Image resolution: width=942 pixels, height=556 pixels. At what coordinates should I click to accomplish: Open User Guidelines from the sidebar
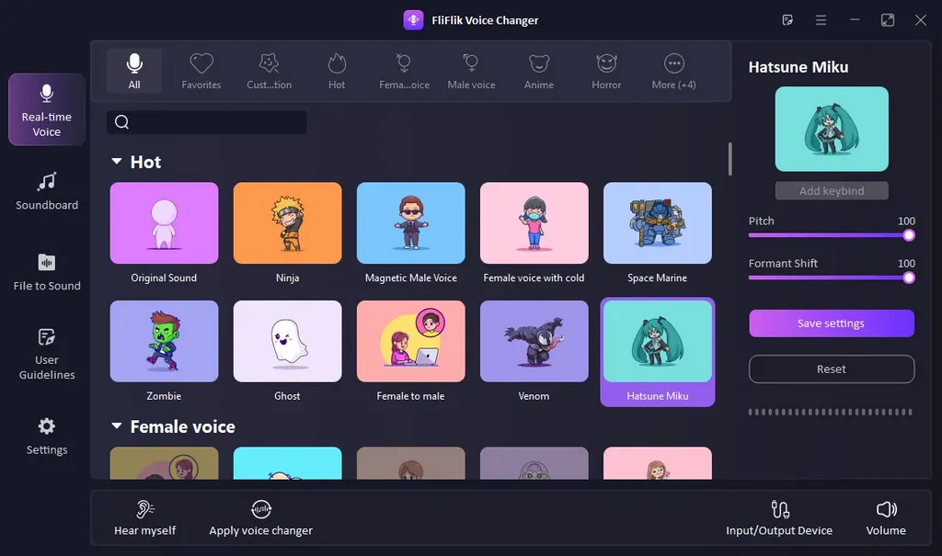pos(47,354)
